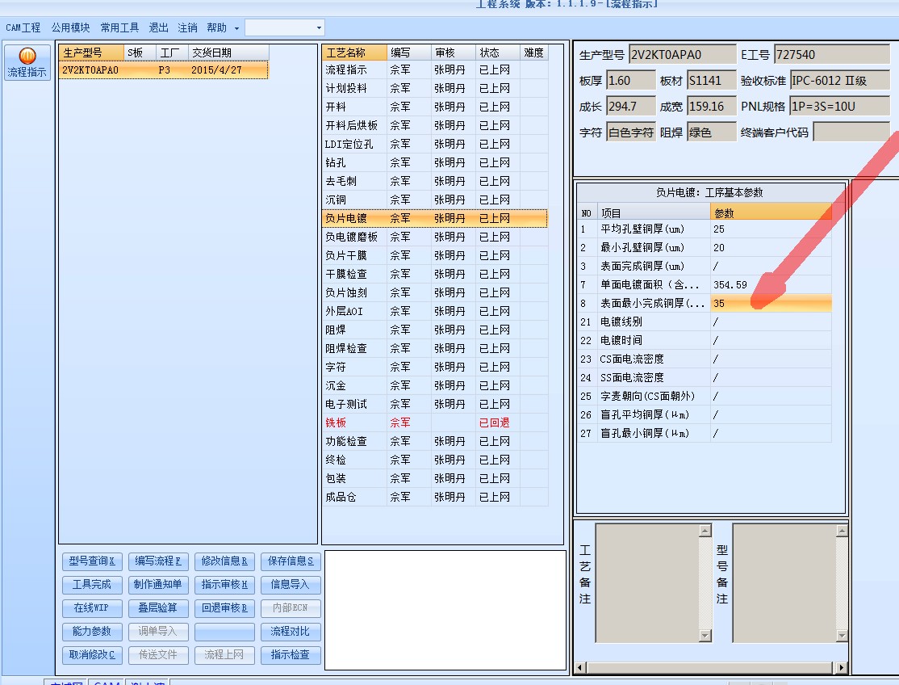Select the red 铣板 process row
Viewport: 899px width, 685px height.
[x=435, y=422]
